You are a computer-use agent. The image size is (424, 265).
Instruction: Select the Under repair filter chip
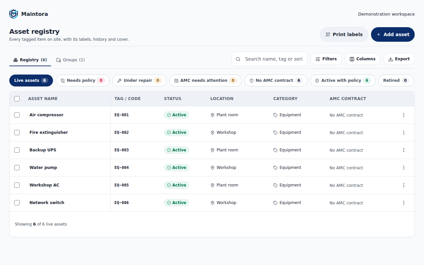[x=139, y=80]
